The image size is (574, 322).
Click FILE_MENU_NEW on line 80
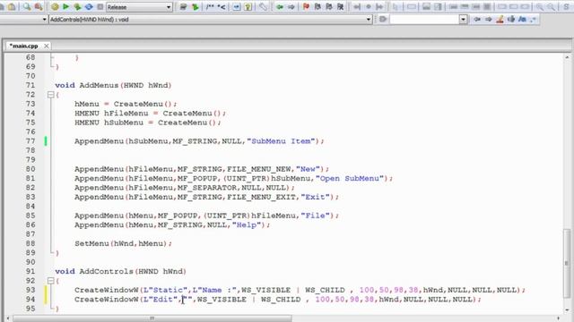click(259, 169)
